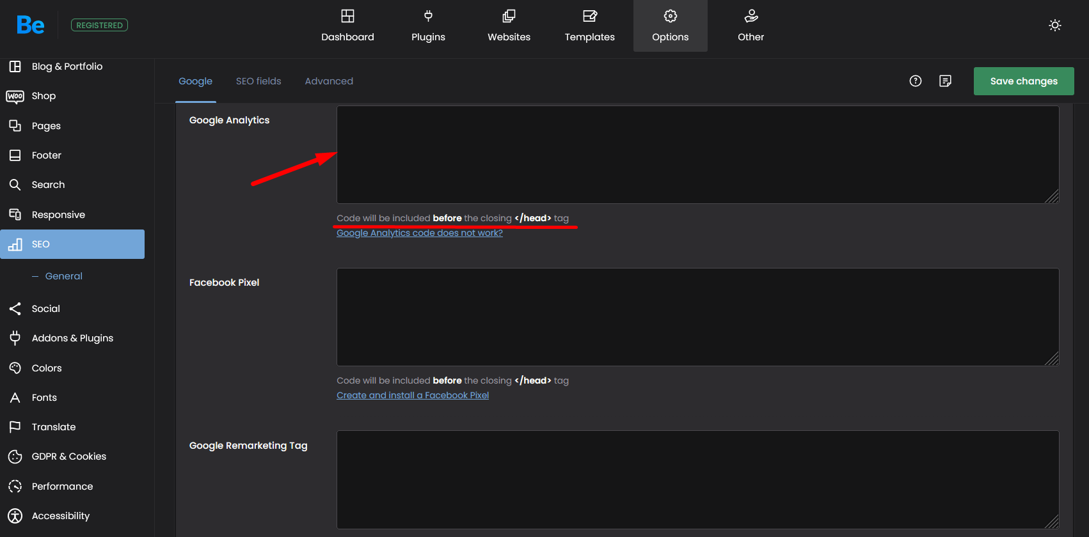Click the Translate flag icon
This screenshot has width=1089, height=537.
click(x=15, y=427)
